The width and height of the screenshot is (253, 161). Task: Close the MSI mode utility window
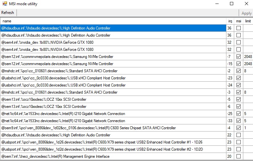coord(246,4)
